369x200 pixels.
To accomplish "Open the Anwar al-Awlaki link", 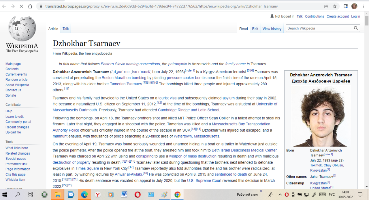I will click(x=129, y=174).
